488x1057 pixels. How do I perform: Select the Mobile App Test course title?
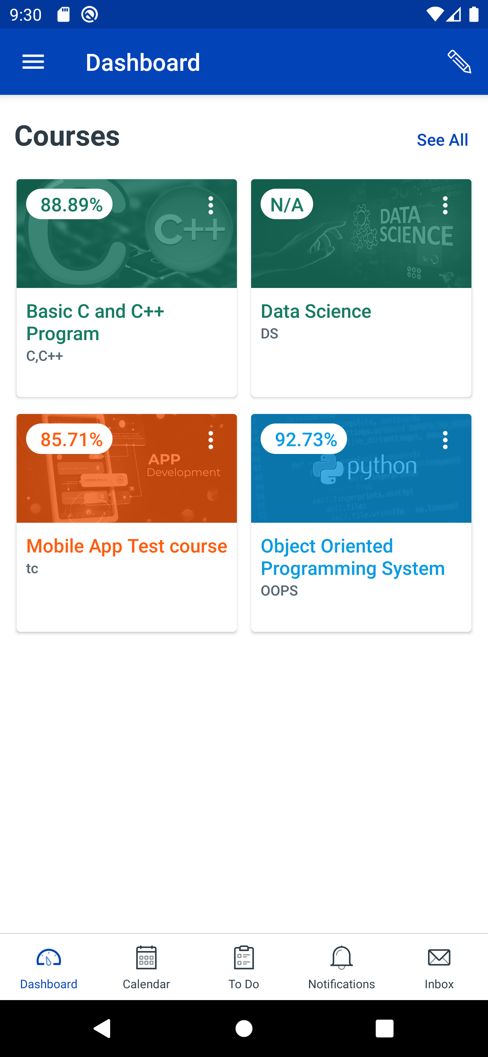126,546
